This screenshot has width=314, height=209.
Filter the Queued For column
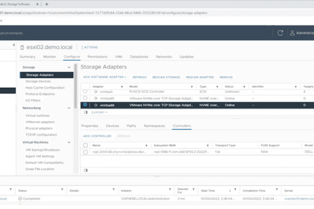pyautogui.click(x=193, y=189)
